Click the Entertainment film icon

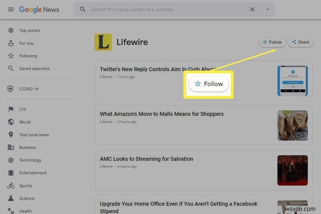(11, 173)
